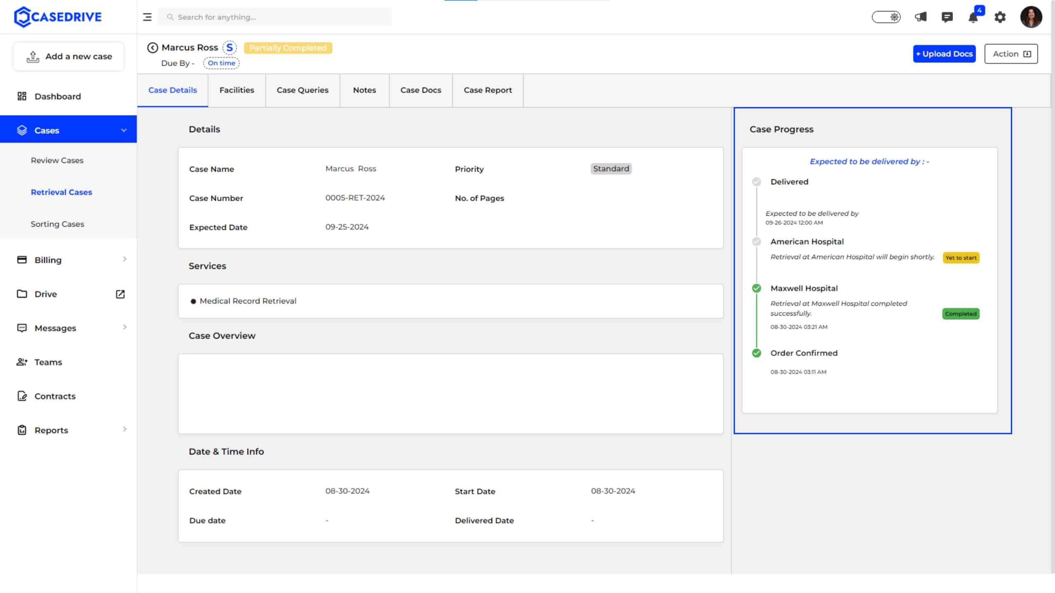Expand the Reports menu chevron
The image size is (1055, 593).
point(124,429)
